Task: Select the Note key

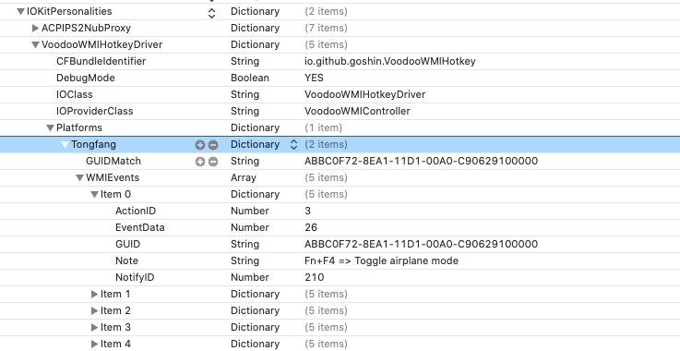Action: pos(126,260)
